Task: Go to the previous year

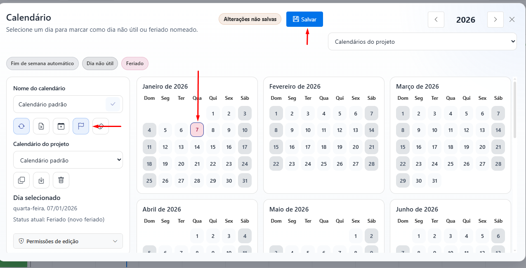Action: [x=436, y=19]
